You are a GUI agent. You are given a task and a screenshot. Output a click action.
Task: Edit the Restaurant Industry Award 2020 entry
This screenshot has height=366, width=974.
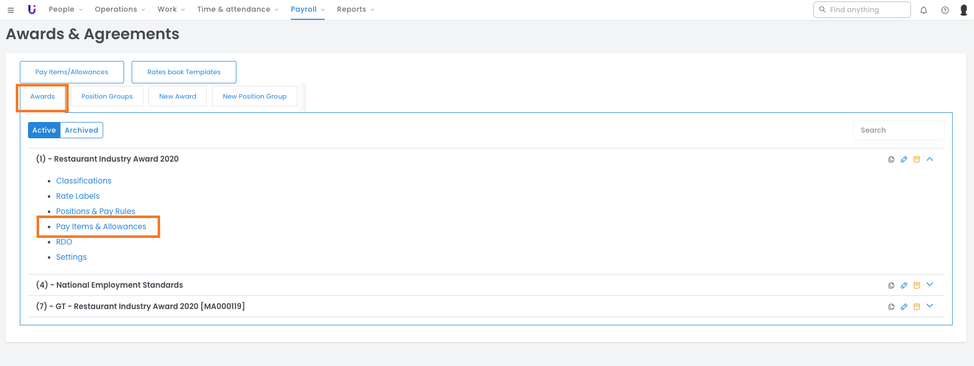click(x=904, y=160)
